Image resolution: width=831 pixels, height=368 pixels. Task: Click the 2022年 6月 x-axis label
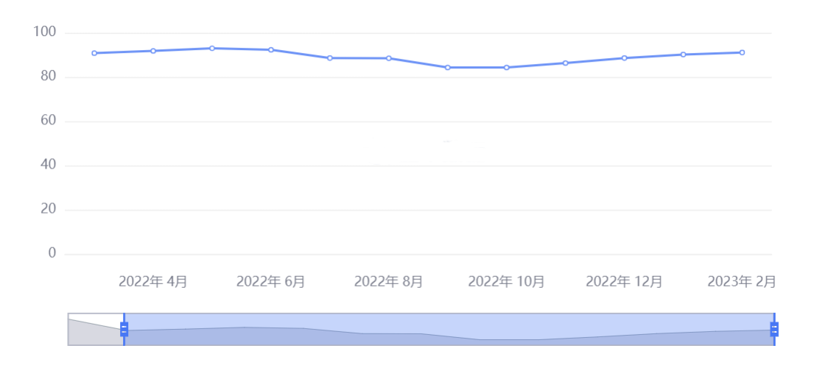point(271,281)
